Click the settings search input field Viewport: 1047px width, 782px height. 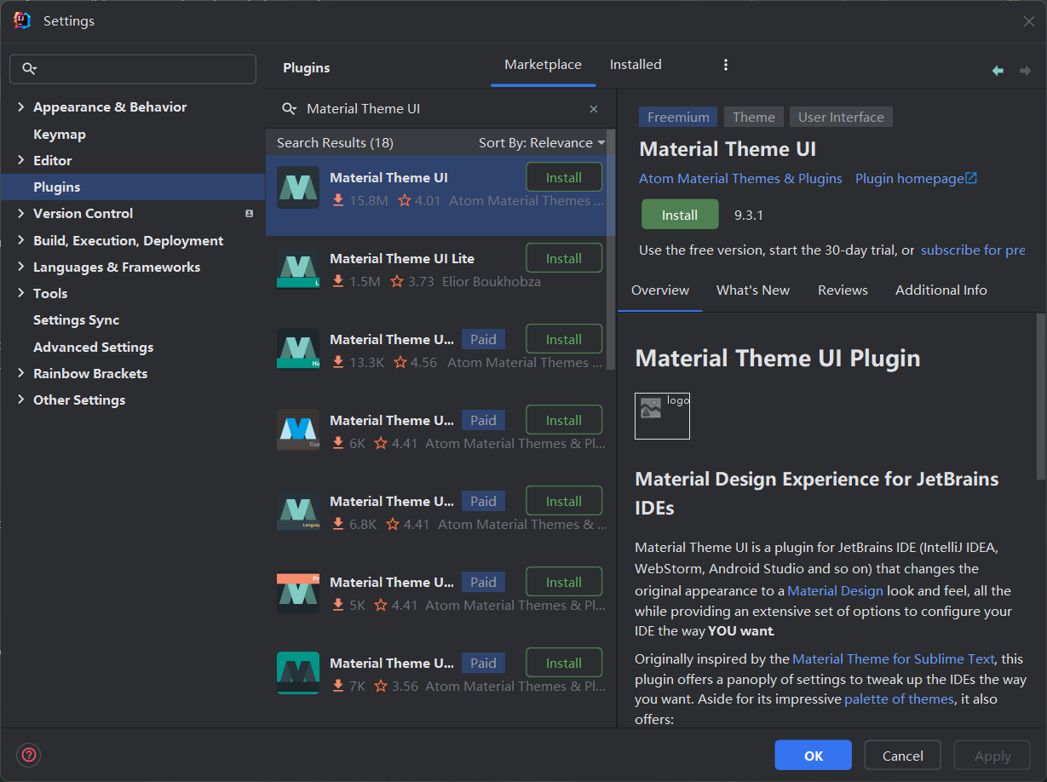133,69
